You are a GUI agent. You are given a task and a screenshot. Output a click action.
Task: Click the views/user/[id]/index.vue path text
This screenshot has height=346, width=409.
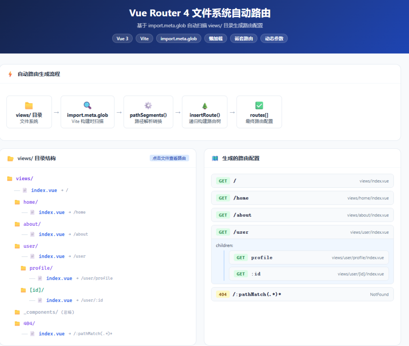[x=361, y=274]
